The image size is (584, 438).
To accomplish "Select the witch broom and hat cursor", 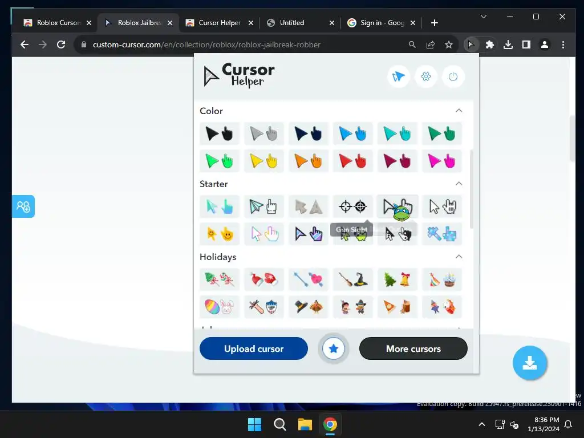I will coord(352,279).
